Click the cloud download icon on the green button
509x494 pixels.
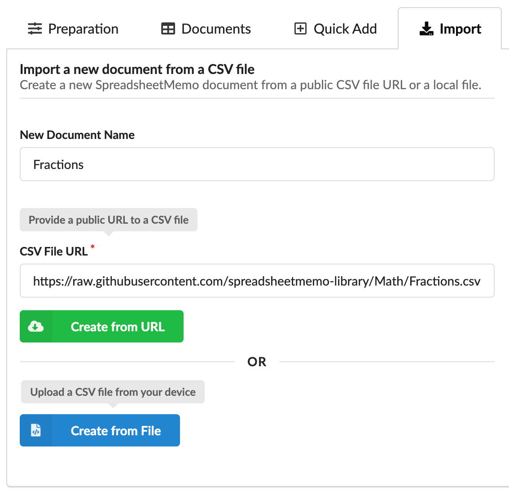(36, 326)
